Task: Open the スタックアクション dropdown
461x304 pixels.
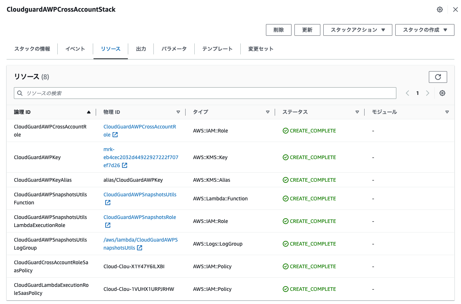Action: pos(357,30)
